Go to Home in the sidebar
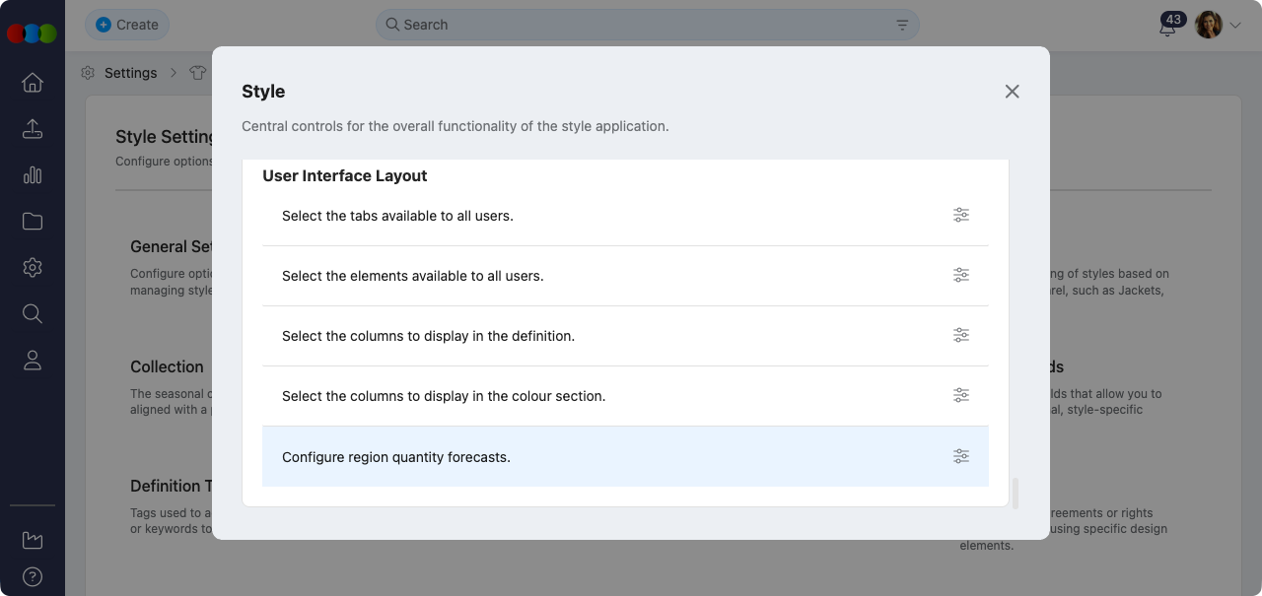 [x=33, y=83]
